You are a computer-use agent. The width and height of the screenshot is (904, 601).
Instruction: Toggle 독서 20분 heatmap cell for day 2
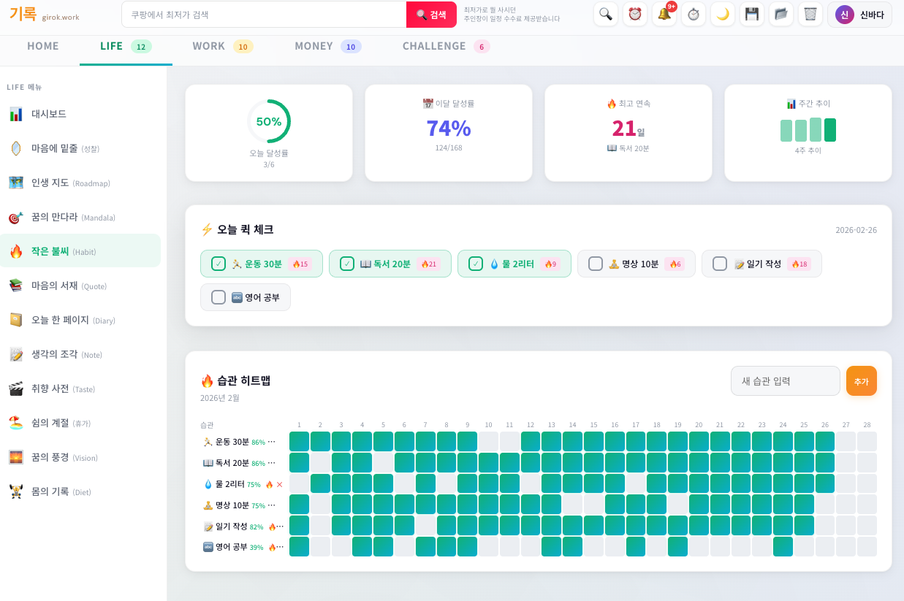pos(320,463)
